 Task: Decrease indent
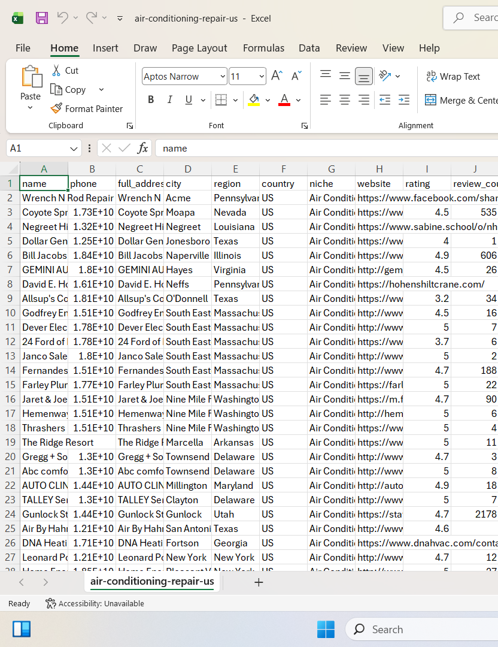pyautogui.click(x=385, y=100)
